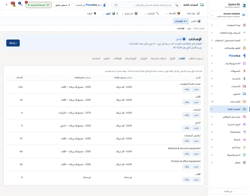Switch to the تسميات الحالات tab

(x=196, y=58)
